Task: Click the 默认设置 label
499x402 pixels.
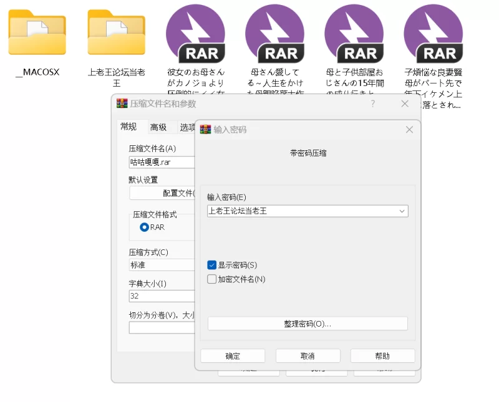Action: (x=143, y=179)
